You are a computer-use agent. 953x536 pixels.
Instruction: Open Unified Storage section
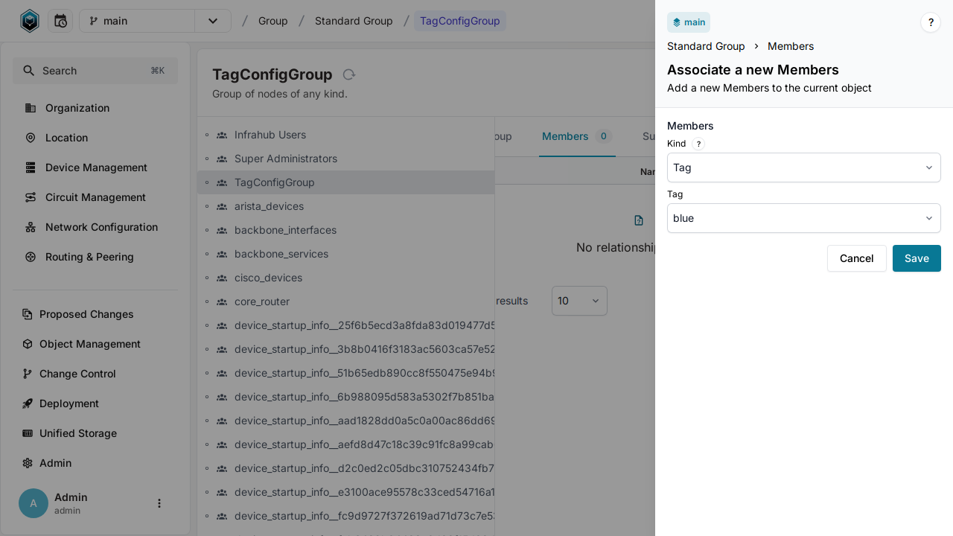tap(78, 433)
